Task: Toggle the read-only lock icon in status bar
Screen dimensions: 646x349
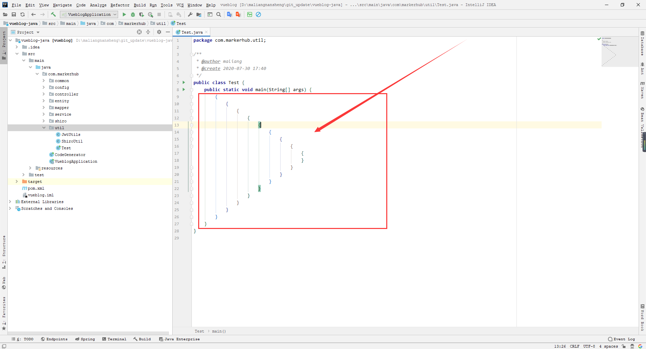Action: tap(624, 346)
